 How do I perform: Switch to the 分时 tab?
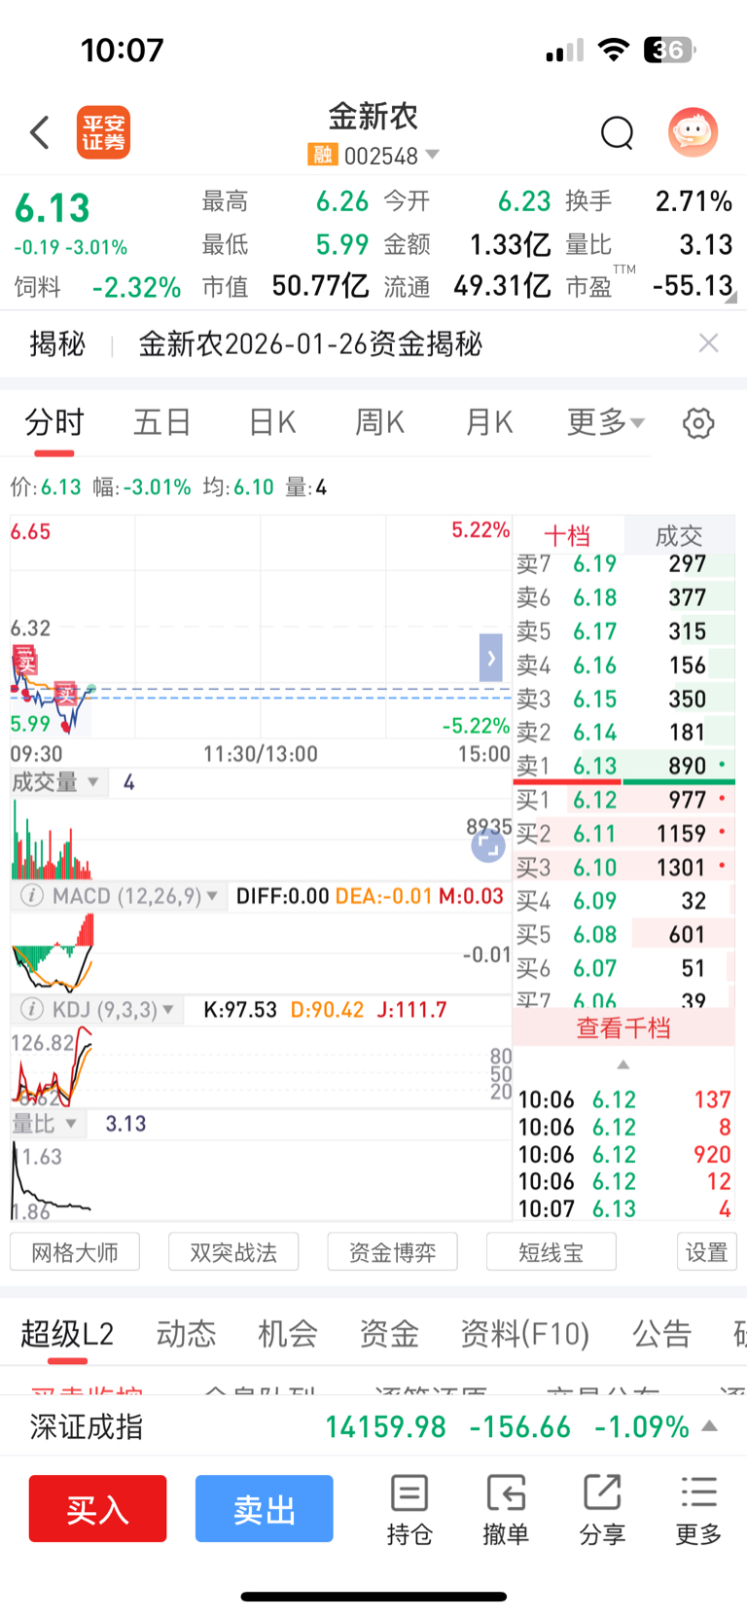(54, 422)
